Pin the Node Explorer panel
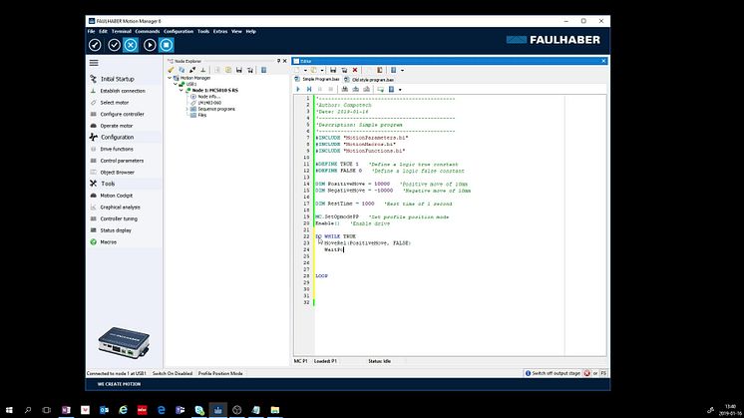 point(278,61)
